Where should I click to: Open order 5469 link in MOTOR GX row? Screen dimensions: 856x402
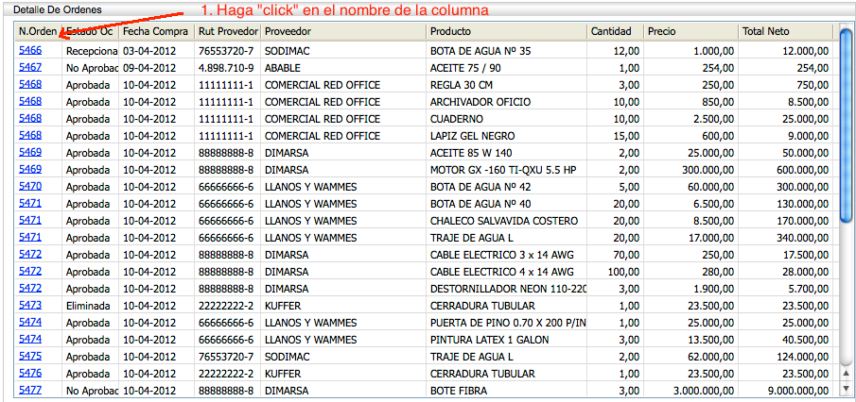coord(30,169)
